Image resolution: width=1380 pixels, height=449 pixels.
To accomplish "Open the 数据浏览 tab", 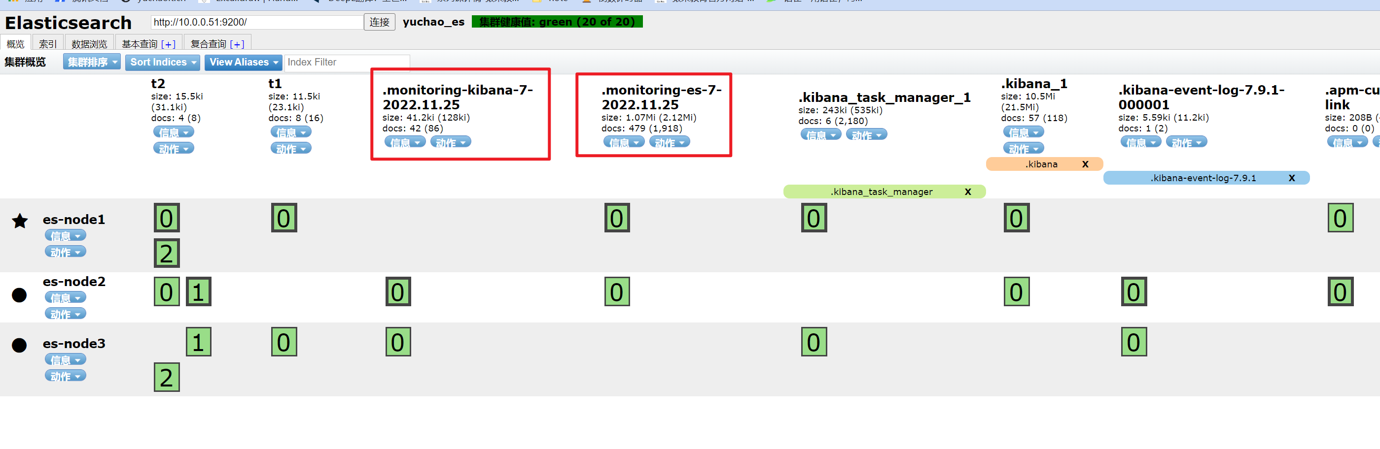I will tap(89, 44).
